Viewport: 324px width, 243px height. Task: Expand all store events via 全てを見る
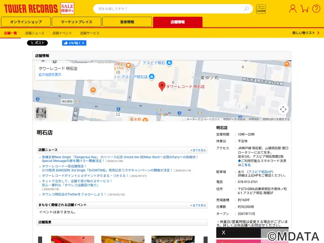[199, 205]
